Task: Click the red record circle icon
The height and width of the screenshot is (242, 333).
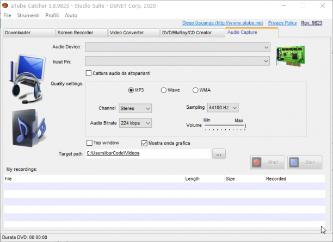Action: coord(256,163)
